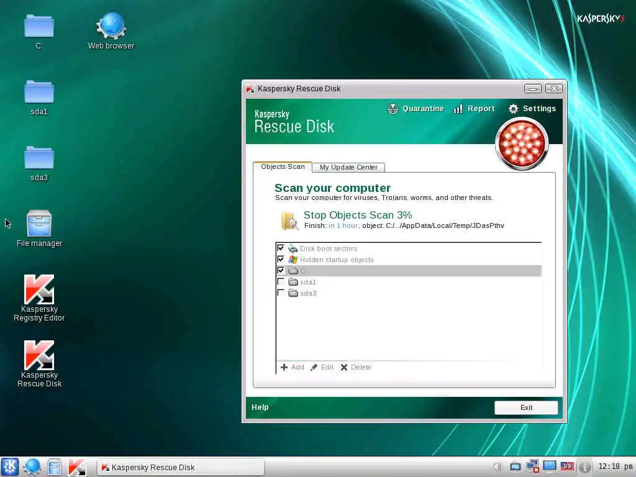Viewport: 636px width, 477px height.
Task: Click the Add button below the scan list
Action: pos(292,367)
